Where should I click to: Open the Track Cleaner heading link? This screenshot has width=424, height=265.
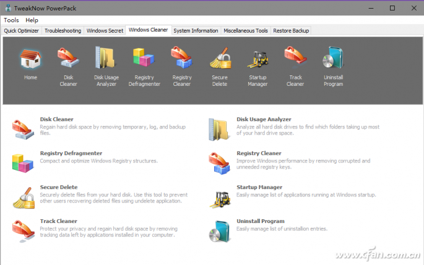[59, 221]
